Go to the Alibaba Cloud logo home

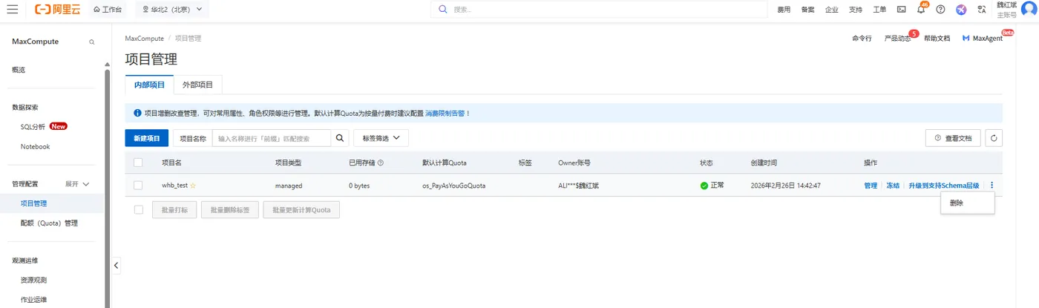[x=57, y=10]
